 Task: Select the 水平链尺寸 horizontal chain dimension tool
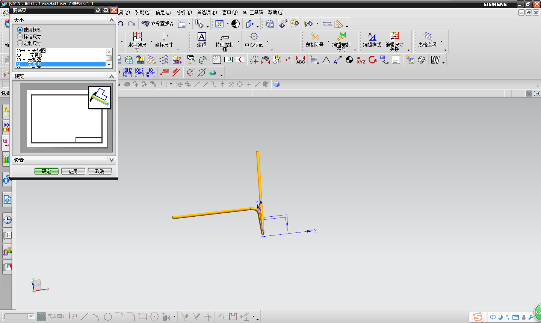tap(137, 40)
